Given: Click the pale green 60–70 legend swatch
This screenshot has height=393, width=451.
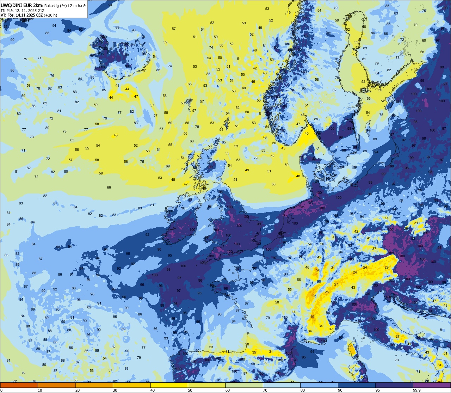Looking at the screenshot, I should click(x=244, y=385).
